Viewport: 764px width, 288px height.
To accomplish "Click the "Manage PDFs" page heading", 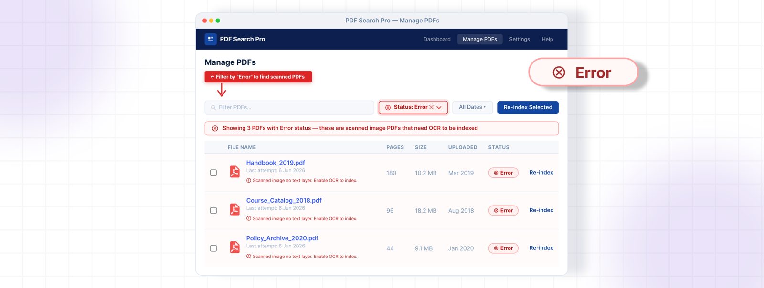I will pos(230,62).
